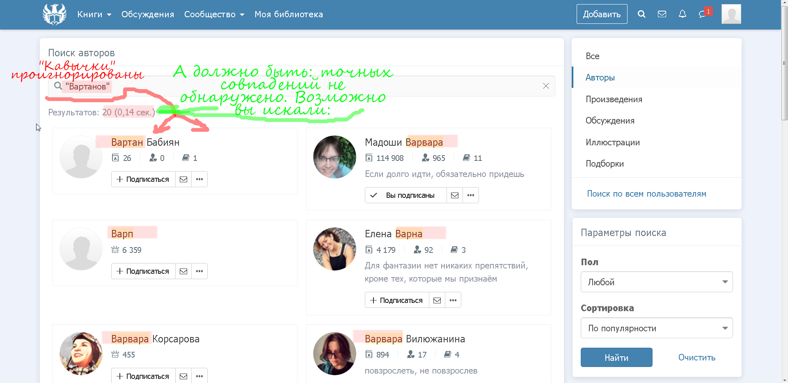Subscribe to author Елена Варна

coord(397,300)
